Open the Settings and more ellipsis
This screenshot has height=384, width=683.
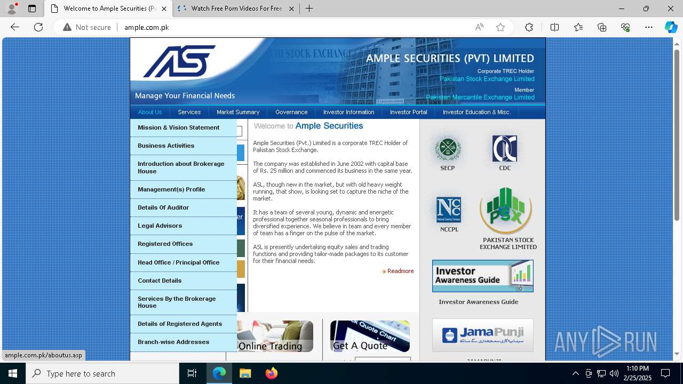pos(649,27)
